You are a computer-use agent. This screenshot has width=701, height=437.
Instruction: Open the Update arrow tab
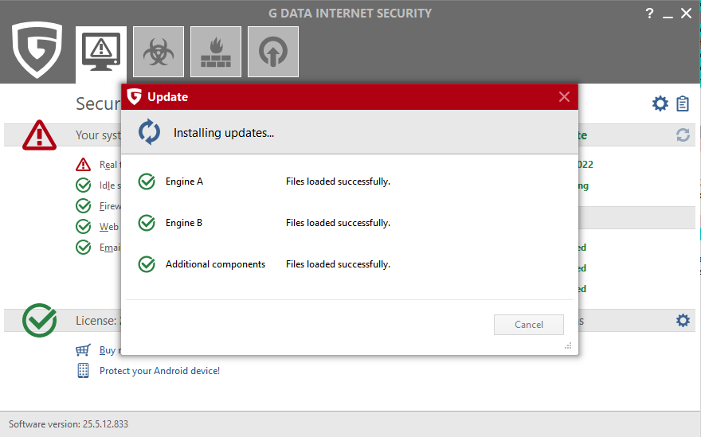(x=273, y=52)
